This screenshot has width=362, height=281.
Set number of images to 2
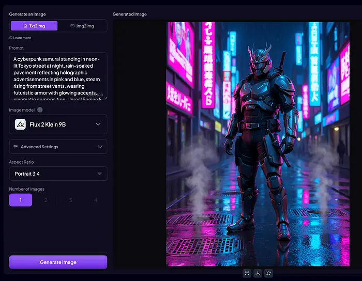[x=46, y=200]
